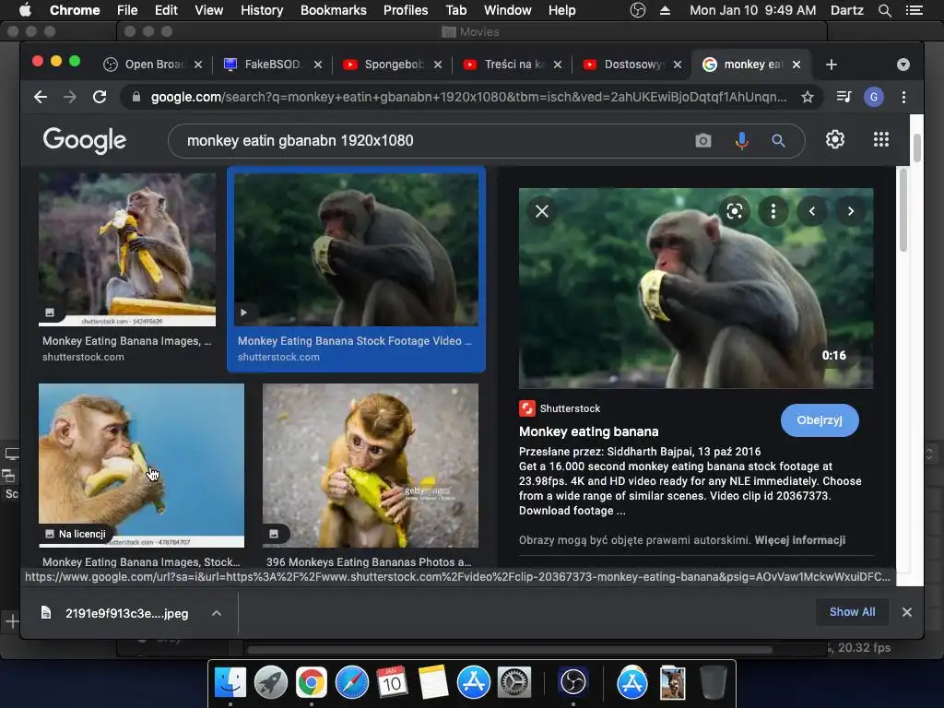Open the preview image's three-dot options

[773, 211]
